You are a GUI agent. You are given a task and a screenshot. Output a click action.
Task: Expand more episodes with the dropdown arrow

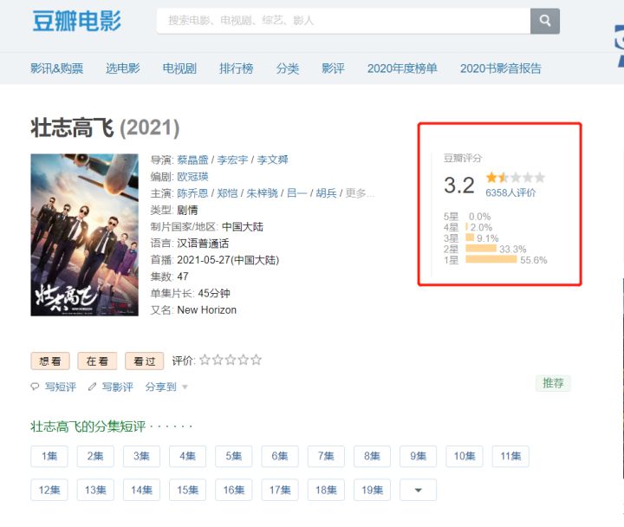coord(418,490)
